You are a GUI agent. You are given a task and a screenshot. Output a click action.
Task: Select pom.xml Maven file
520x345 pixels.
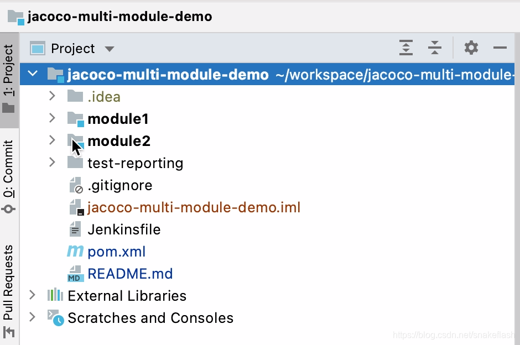pos(116,252)
